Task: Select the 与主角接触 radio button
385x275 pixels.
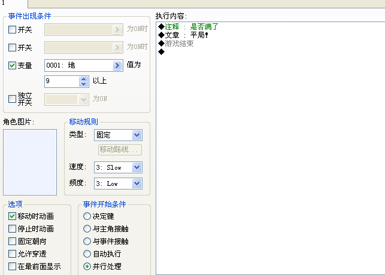Action: pyautogui.click(x=87, y=229)
